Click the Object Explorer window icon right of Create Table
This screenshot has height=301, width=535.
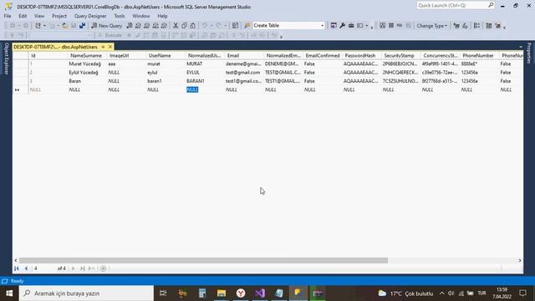click(334, 26)
